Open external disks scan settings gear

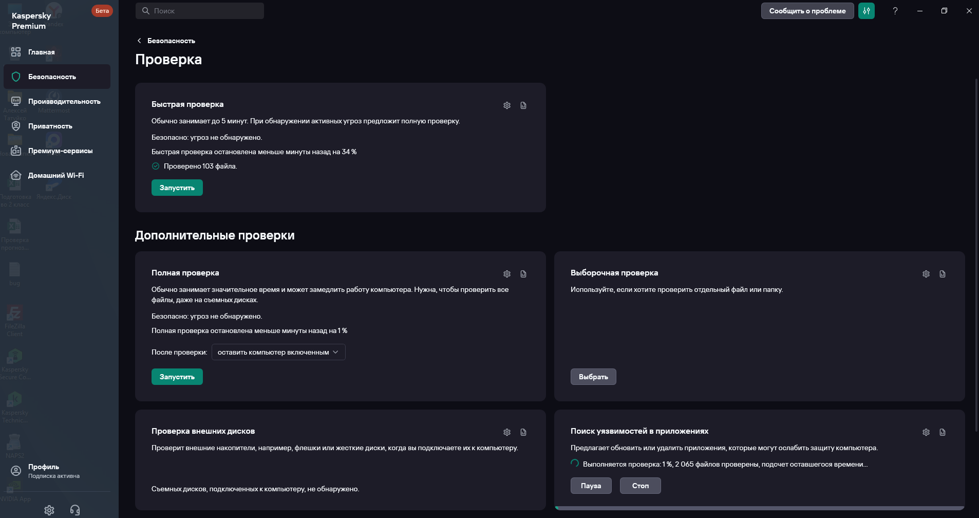click(507, 432)
